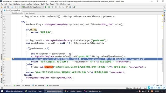The image size is (166, 93).
Task: Open the Event Log panel
Action: tap(158, 86)
